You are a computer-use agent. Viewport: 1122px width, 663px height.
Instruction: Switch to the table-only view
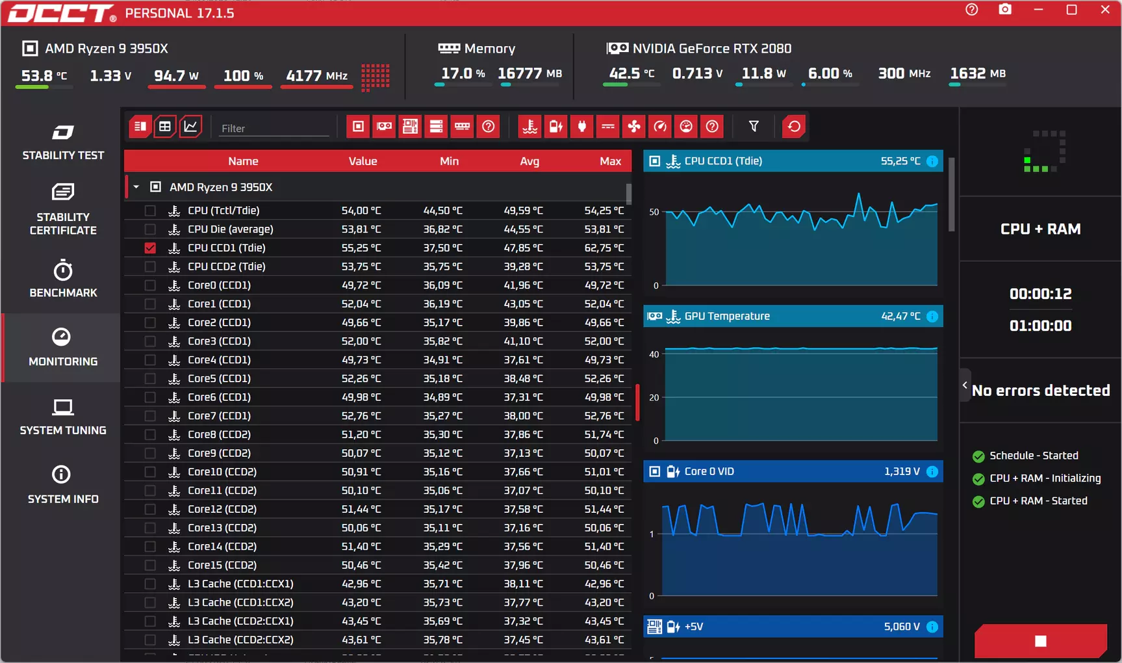tap(165, 127)
